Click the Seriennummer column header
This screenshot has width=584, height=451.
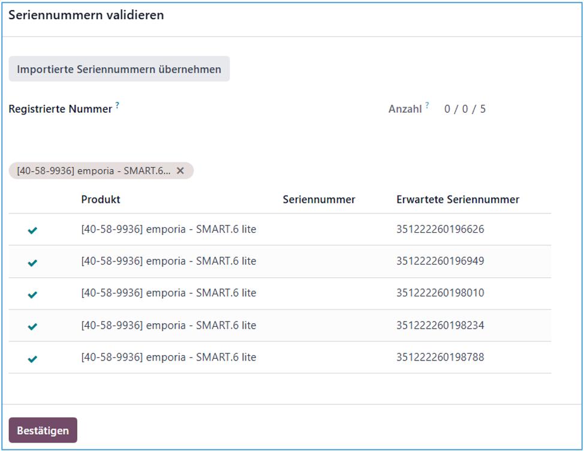click(318, 200)
